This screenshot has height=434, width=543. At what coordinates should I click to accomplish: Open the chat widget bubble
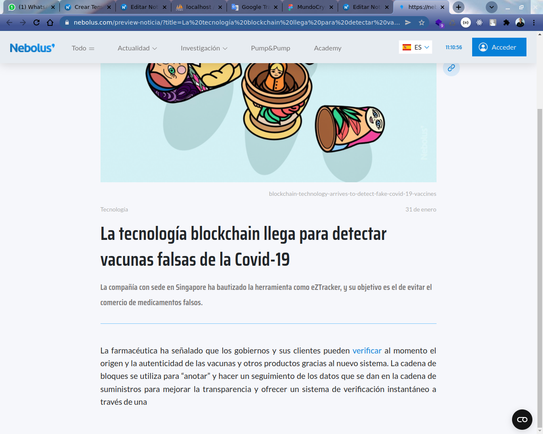(522, 420)
